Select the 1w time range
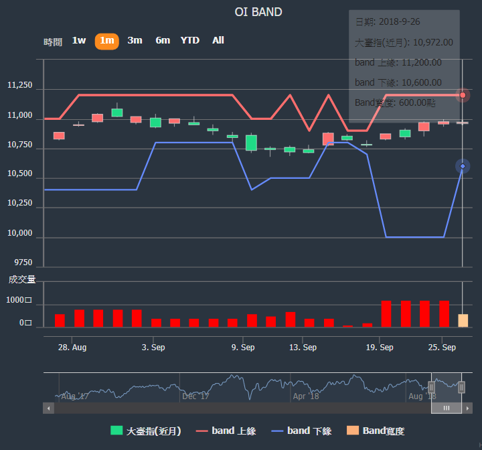Viewport: 482px width, 450px height. [x=79, y=41]
